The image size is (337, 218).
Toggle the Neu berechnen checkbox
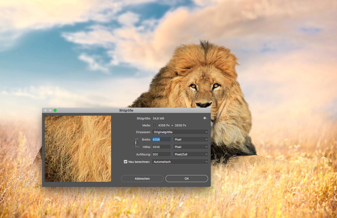point(125,161)
